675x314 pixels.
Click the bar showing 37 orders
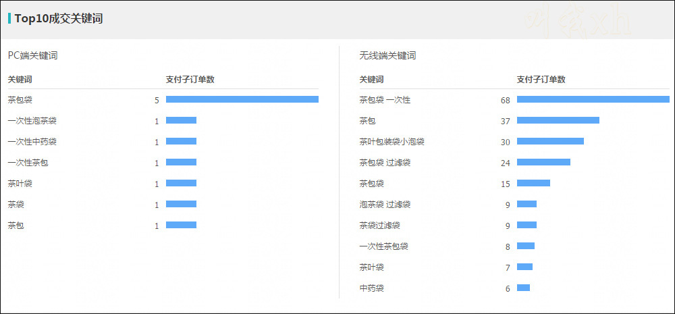pyautogui.click(x=558, y=120)
